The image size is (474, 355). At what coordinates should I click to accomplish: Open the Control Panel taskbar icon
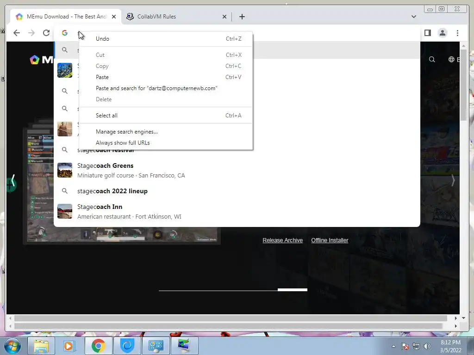156,346
